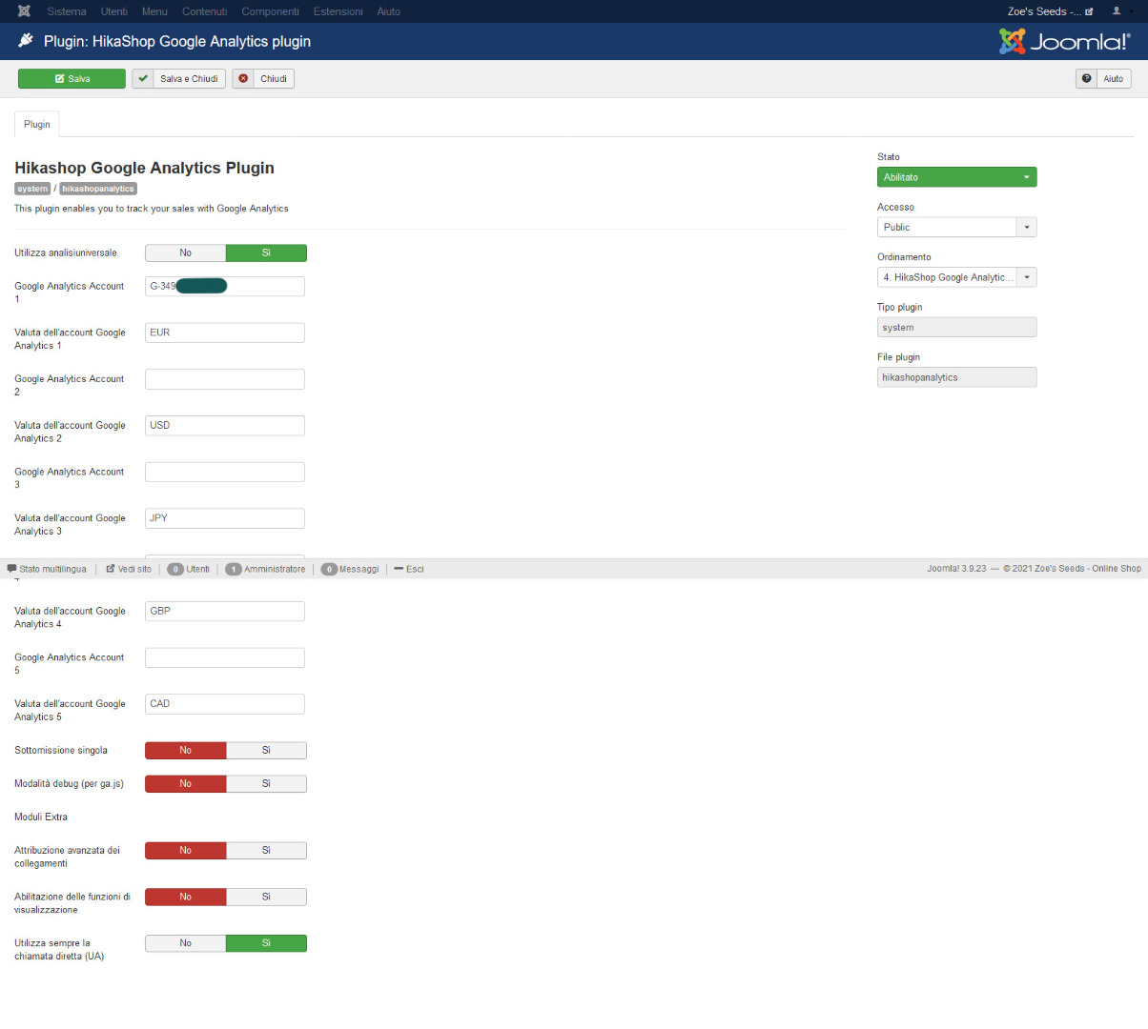
Task: Select No for Sottomissione singola
Action: [185, 751]
